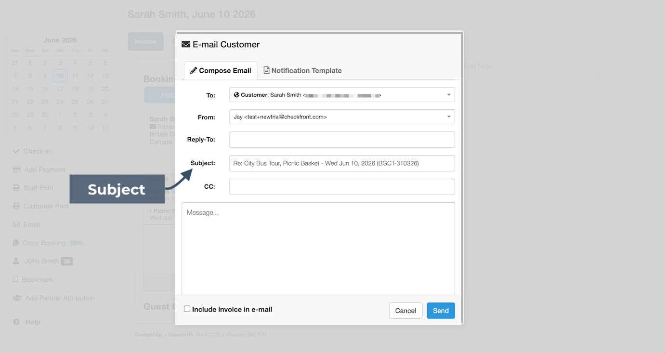Click the Subject input field

coord(342,163)
